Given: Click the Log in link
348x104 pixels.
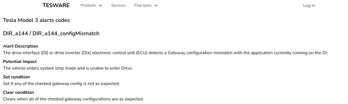Looking at the screenshot, I should click(309, 6).
